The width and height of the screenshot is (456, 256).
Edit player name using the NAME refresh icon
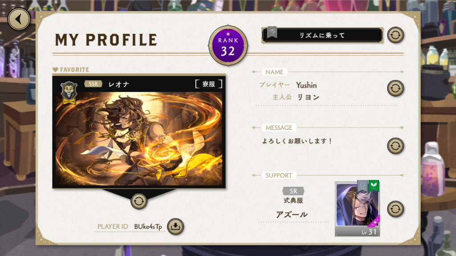tap(395, 88)
